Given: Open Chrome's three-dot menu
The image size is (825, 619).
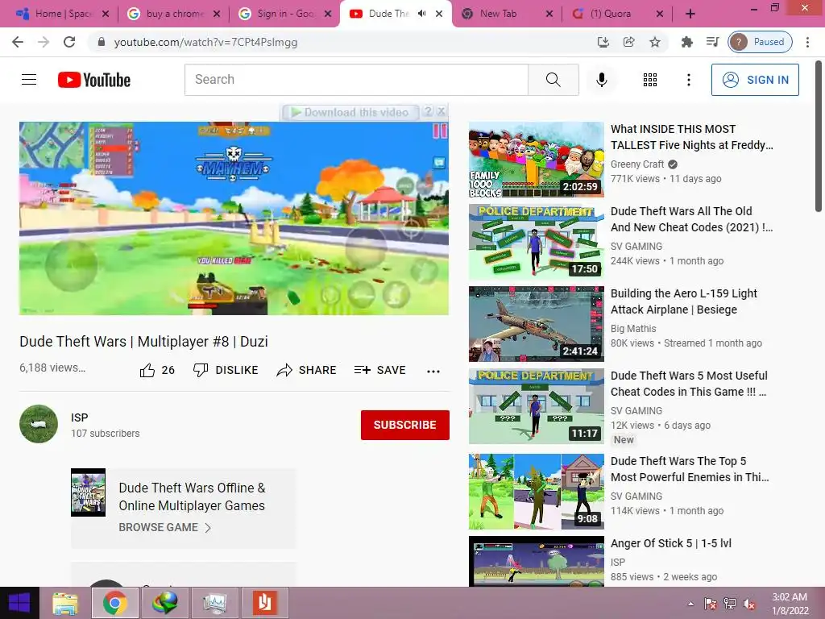Looking at the screenshot, I should coord(807,42).
